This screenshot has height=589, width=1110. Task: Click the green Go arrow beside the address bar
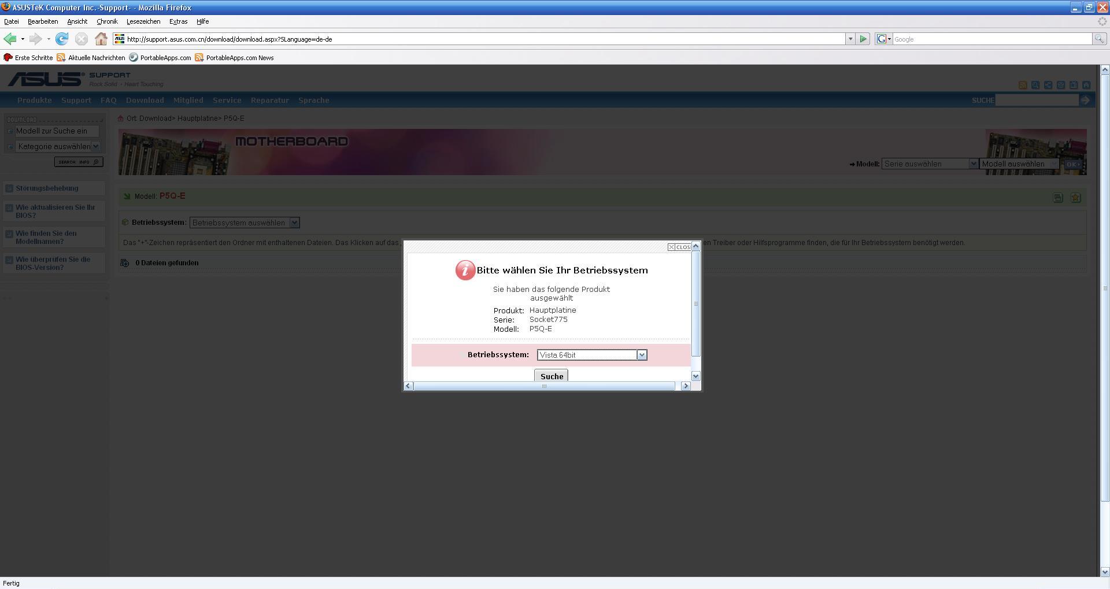[863, 39]
